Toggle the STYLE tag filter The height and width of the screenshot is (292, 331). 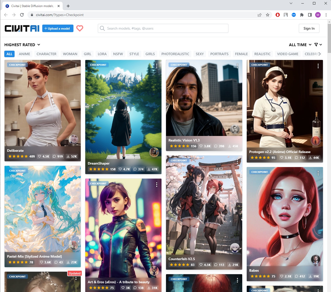click(134, 54)
